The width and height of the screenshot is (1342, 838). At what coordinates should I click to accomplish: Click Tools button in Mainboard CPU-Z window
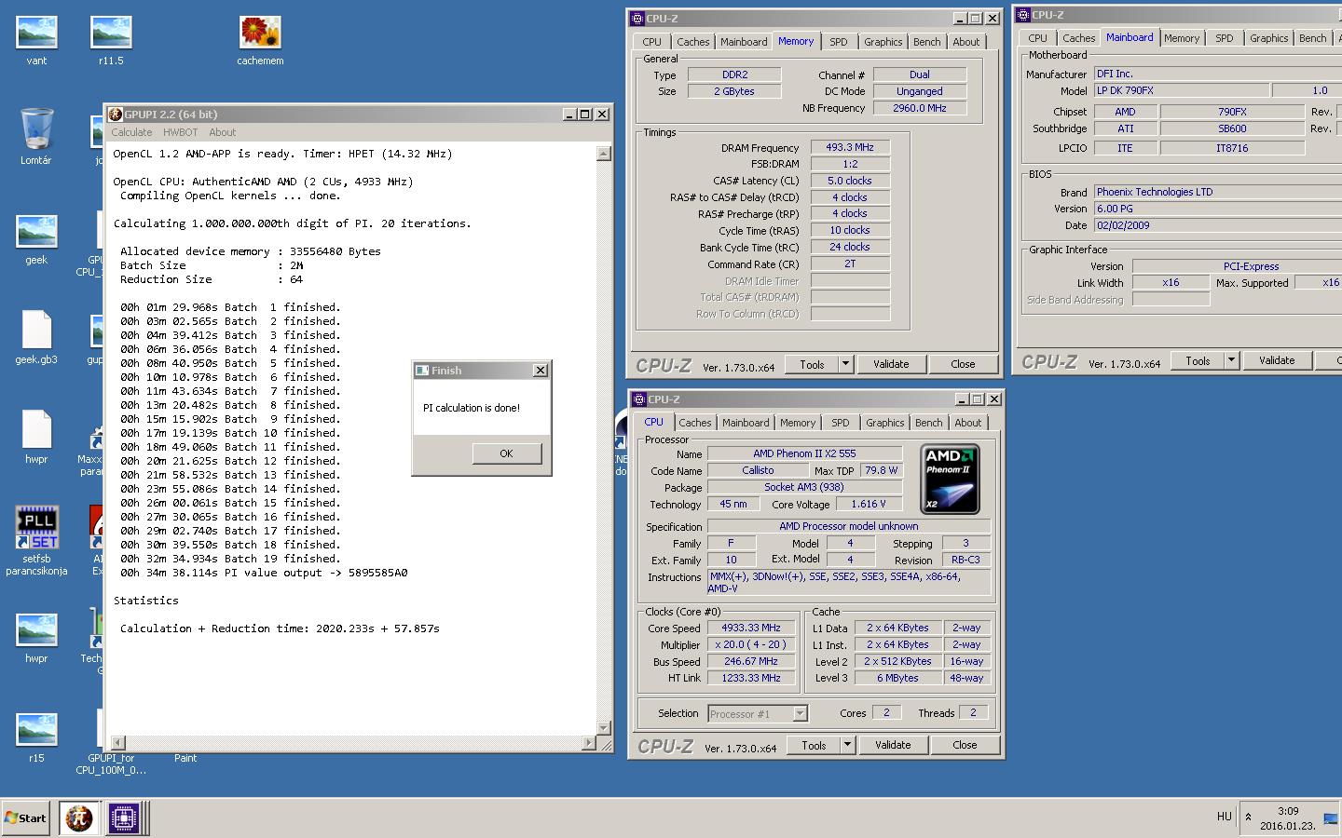click(1198, 360)
